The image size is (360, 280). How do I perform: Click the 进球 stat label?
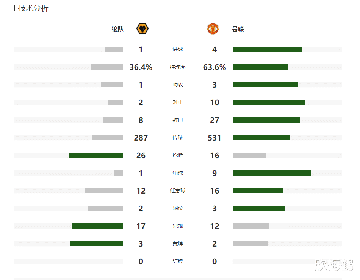point(178,50)
